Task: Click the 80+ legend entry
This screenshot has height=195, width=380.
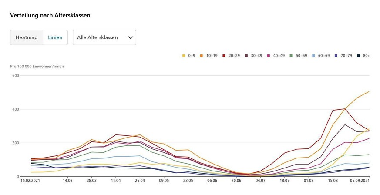Action: [x=363, y=56]
